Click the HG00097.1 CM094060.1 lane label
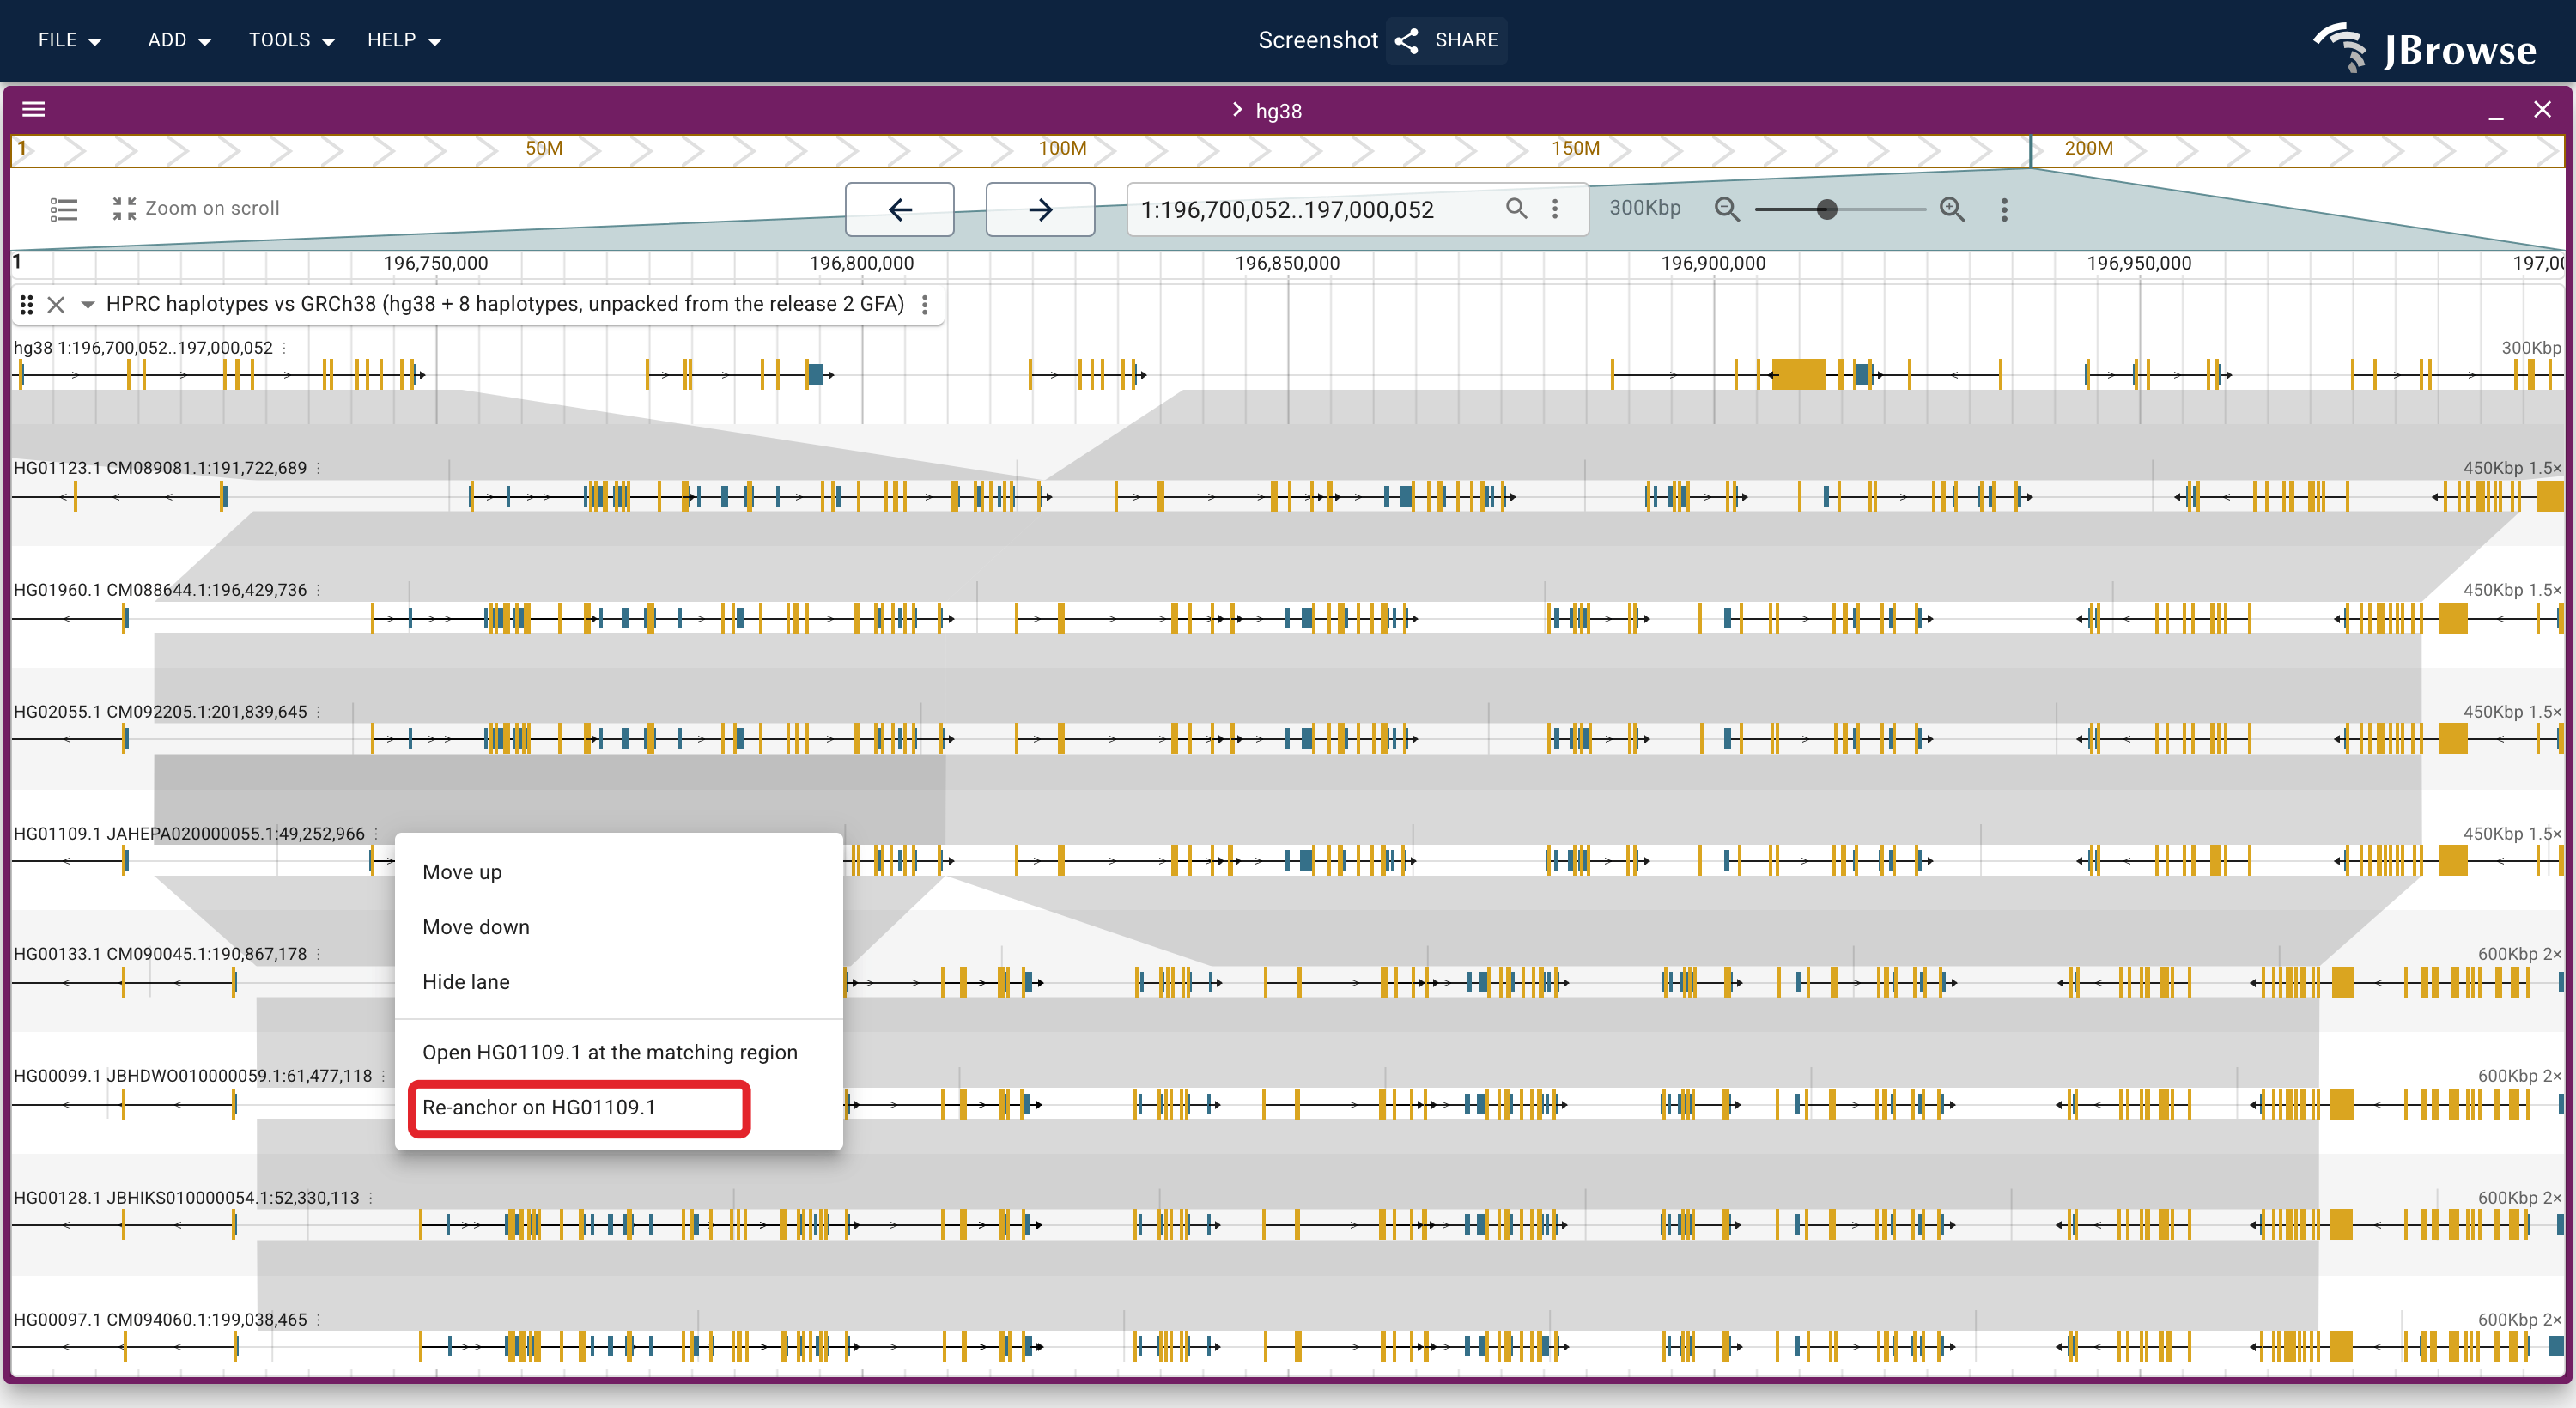Screen dimensions: 2576x1408 pyautogui.click(x=160, y=1320)
